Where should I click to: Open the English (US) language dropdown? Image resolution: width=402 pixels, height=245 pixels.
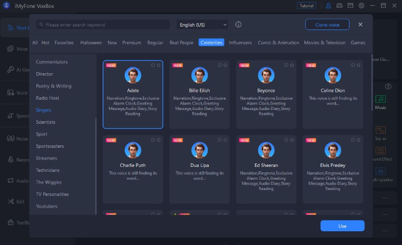point(203,25)
